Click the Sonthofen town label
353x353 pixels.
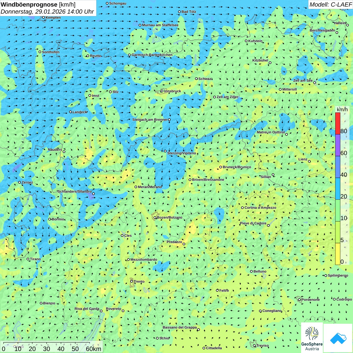point(51,52)
